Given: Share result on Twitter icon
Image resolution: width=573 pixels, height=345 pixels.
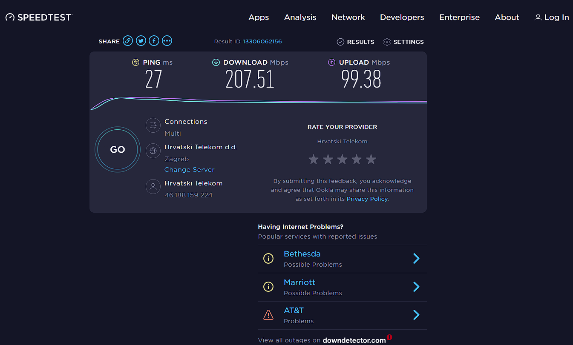Looking at the screenshot, I should pyautogui.click(x=141, y=41).
